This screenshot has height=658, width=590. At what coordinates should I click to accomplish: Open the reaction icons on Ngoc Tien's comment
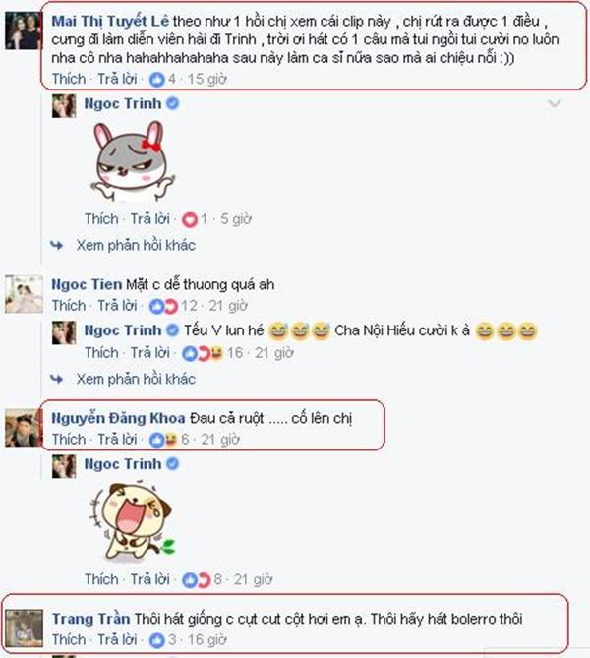point(163,306)
